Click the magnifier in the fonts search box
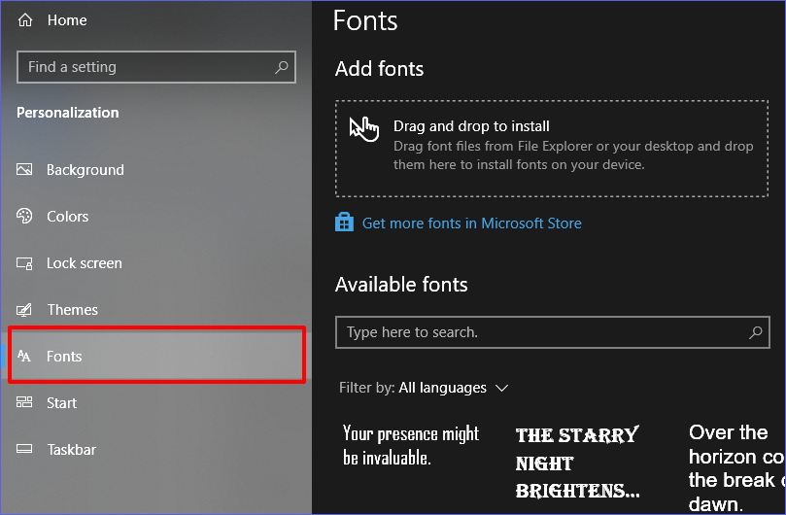Viewport: 786px width, 515px height. 756,332
